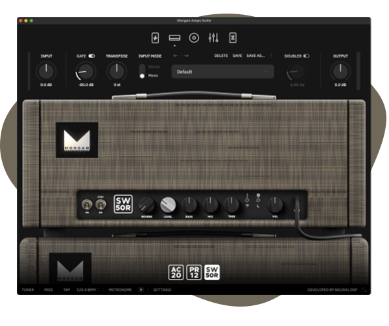Image resolution: width=389 pixels, height=326 pixels.
Task: Go to previous preset with left arrow
Action: click(x=176, y=56)
